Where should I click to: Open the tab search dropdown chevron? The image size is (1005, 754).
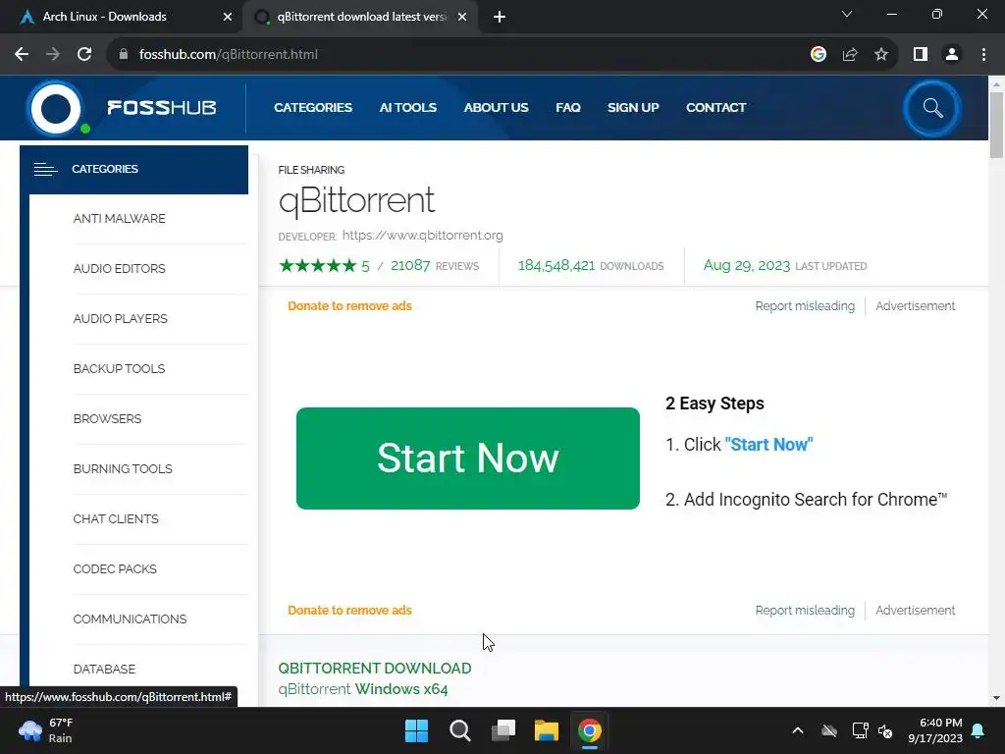point(847,14)
